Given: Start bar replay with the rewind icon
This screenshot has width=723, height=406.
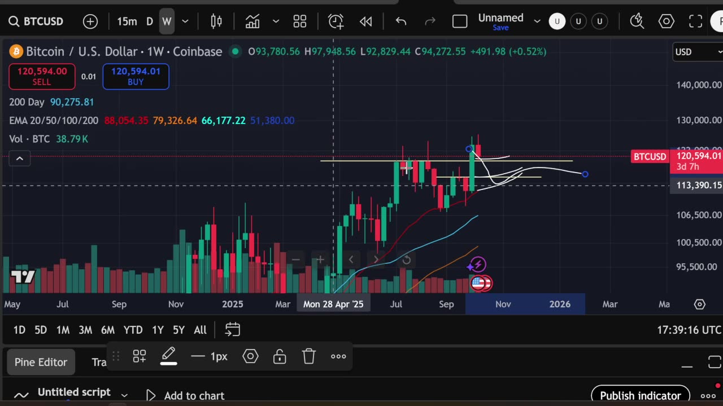Looking at the screenshot, I should click(366, 21).
